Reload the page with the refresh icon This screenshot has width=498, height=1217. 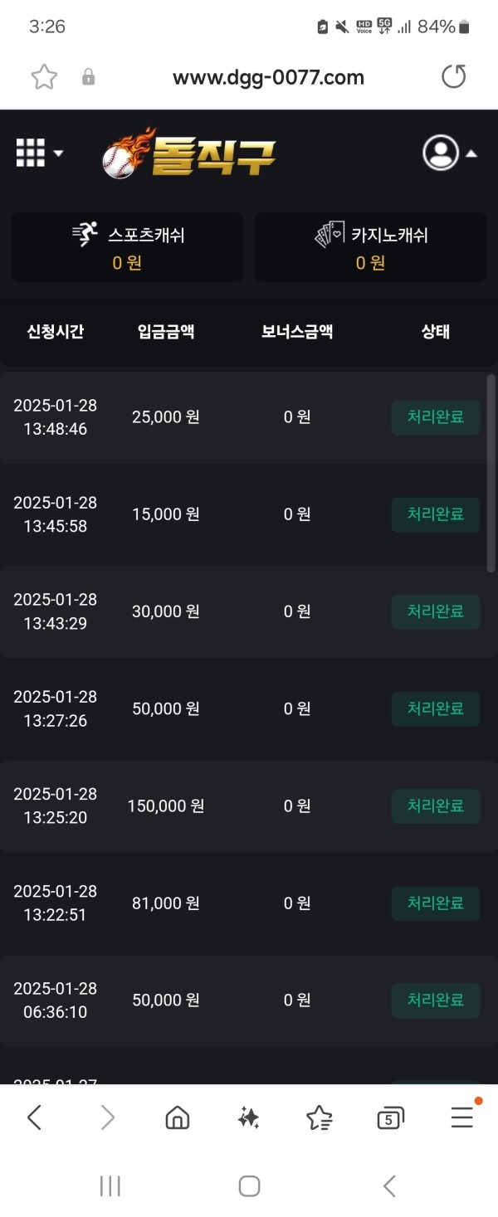coord(454,76)
